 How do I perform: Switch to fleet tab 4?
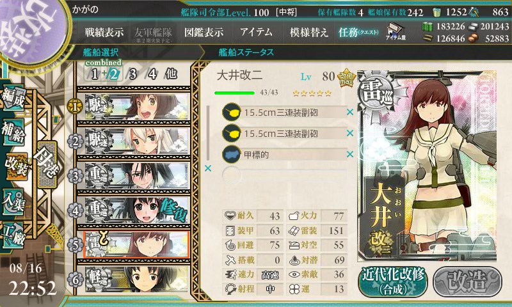152,74
